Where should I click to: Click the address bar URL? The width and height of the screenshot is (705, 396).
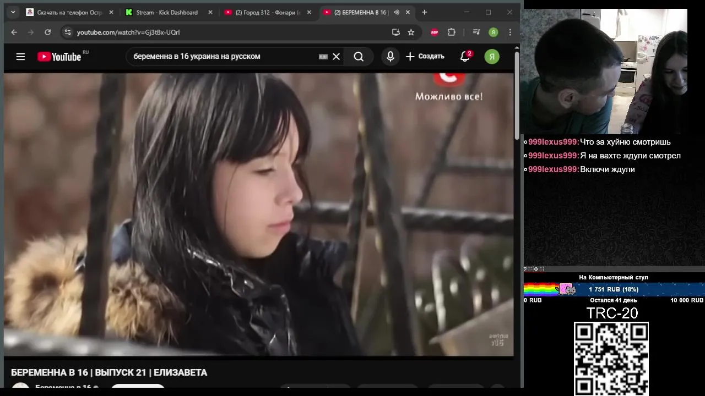click(128, 32)
